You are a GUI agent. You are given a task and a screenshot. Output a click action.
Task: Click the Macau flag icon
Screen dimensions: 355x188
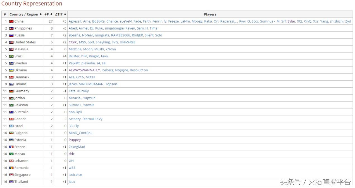pos(11,154)
